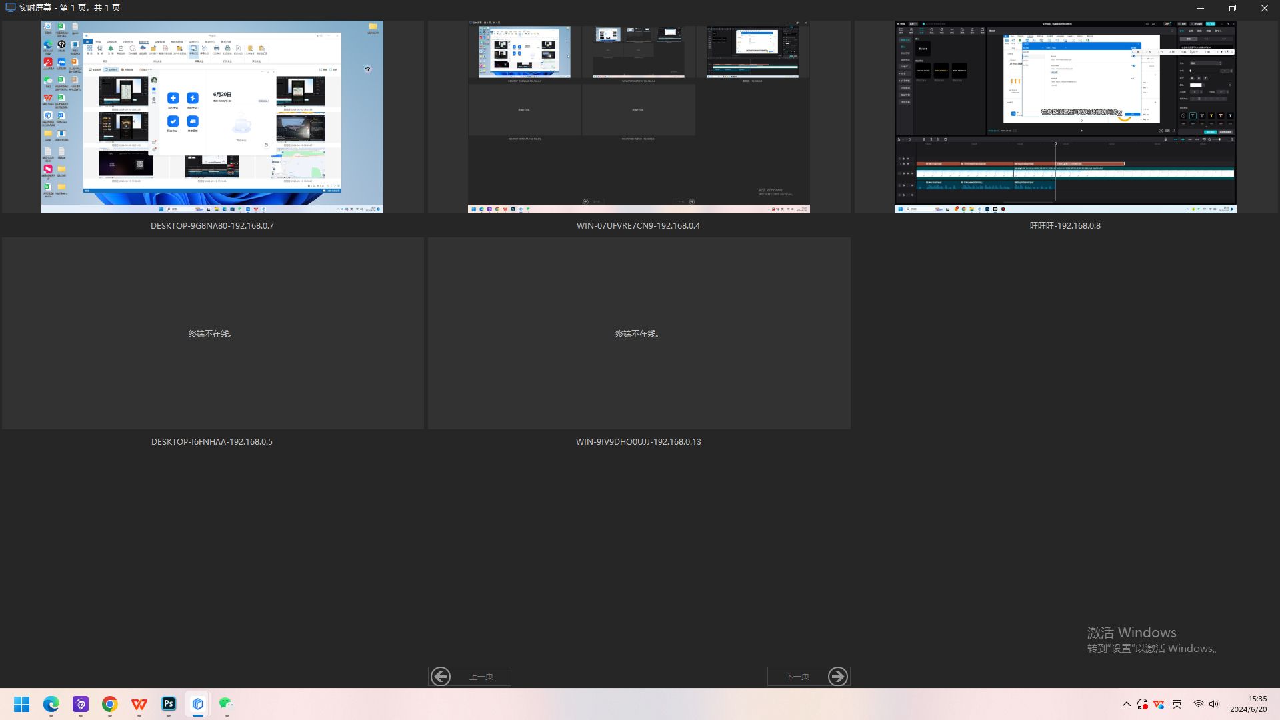This screenshot has width=1280, height=720.
Task: Click the blue hexagon monitoring app taskbar icon
Action: (198, 704)
